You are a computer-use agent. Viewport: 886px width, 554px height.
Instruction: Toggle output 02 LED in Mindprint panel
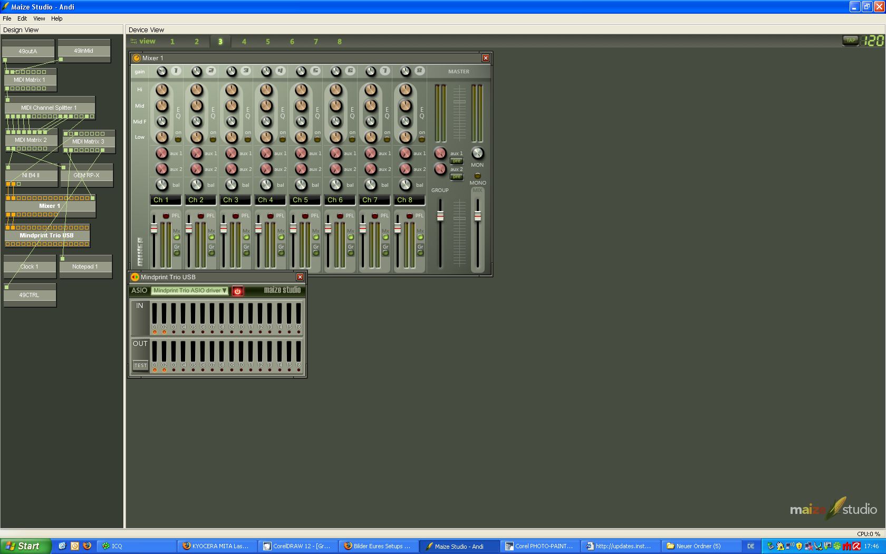(x=164, y=370)
